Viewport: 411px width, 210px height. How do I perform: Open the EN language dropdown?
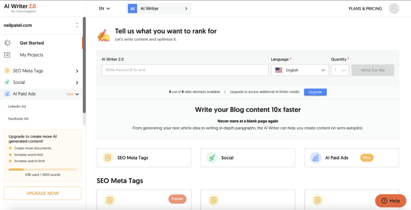(104, 9)
